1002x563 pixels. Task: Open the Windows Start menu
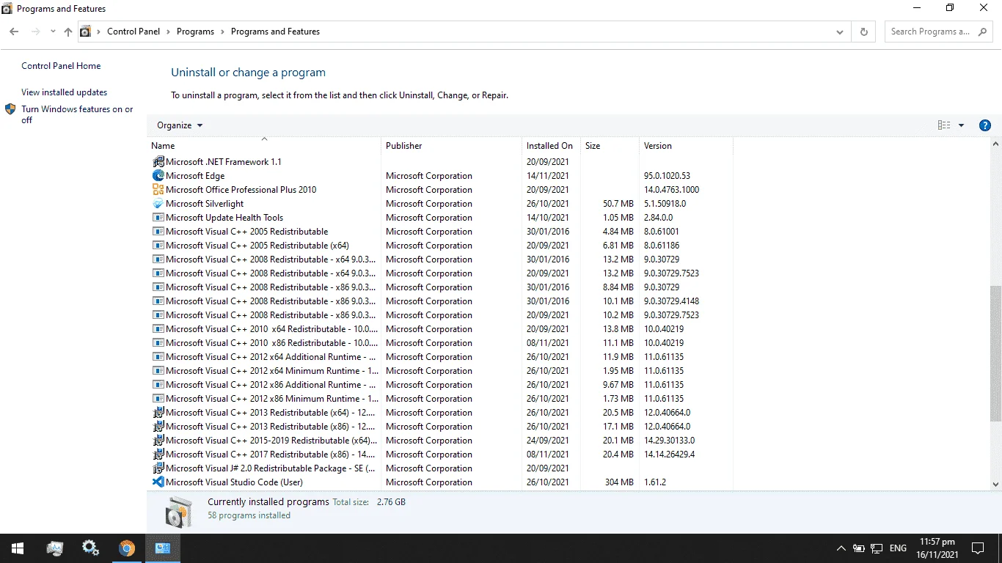click(17, 548)
